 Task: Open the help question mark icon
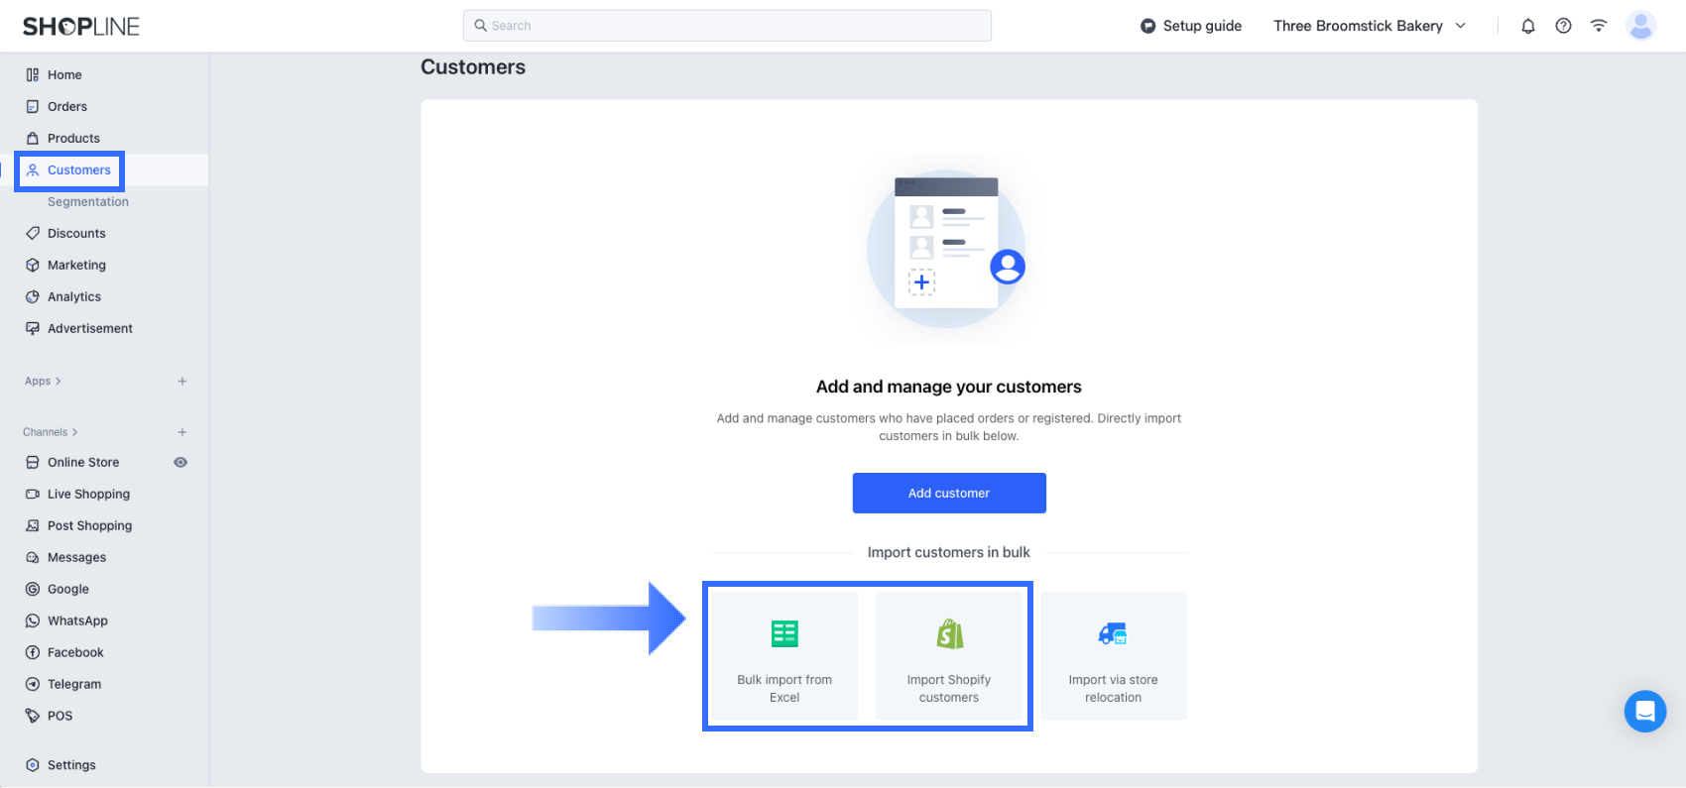(x=1563, y=26)
